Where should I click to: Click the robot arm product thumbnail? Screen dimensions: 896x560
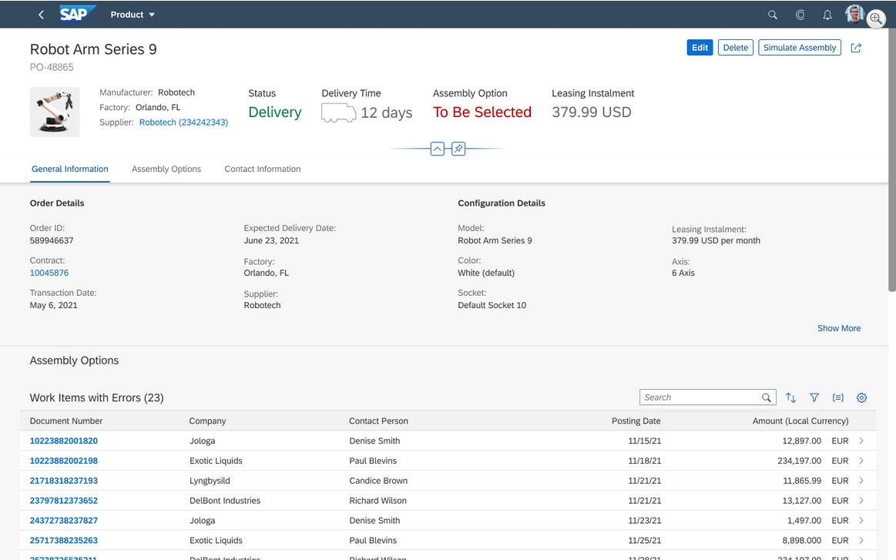(x=55, y=112)
